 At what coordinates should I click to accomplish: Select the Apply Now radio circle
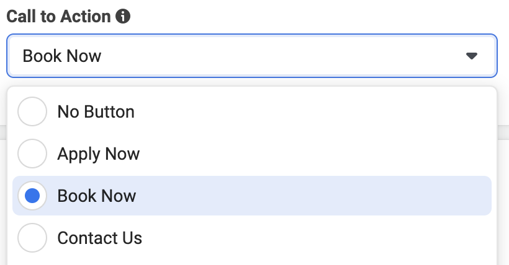[x=32, y=154]
